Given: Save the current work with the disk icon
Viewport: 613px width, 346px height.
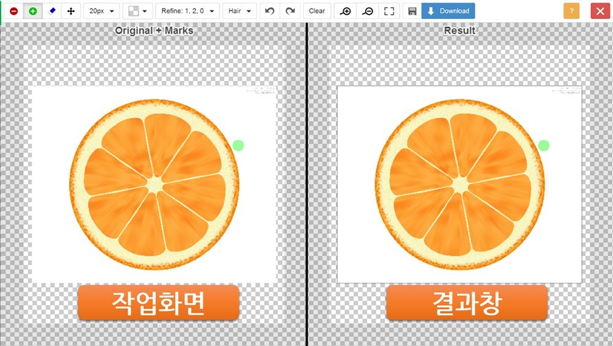Looking at the screenshot, I should 412,11.
